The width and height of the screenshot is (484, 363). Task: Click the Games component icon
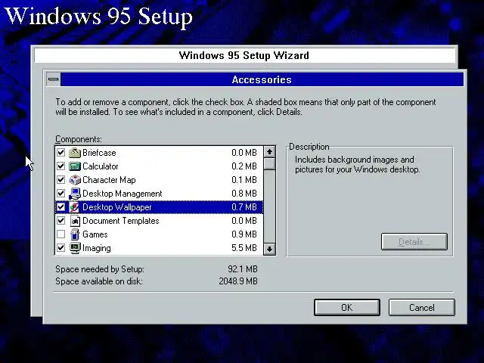[x=75, y=234]
